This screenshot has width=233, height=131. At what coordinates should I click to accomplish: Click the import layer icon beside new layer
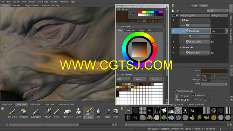pyautogui.click(x=178, y=11)
